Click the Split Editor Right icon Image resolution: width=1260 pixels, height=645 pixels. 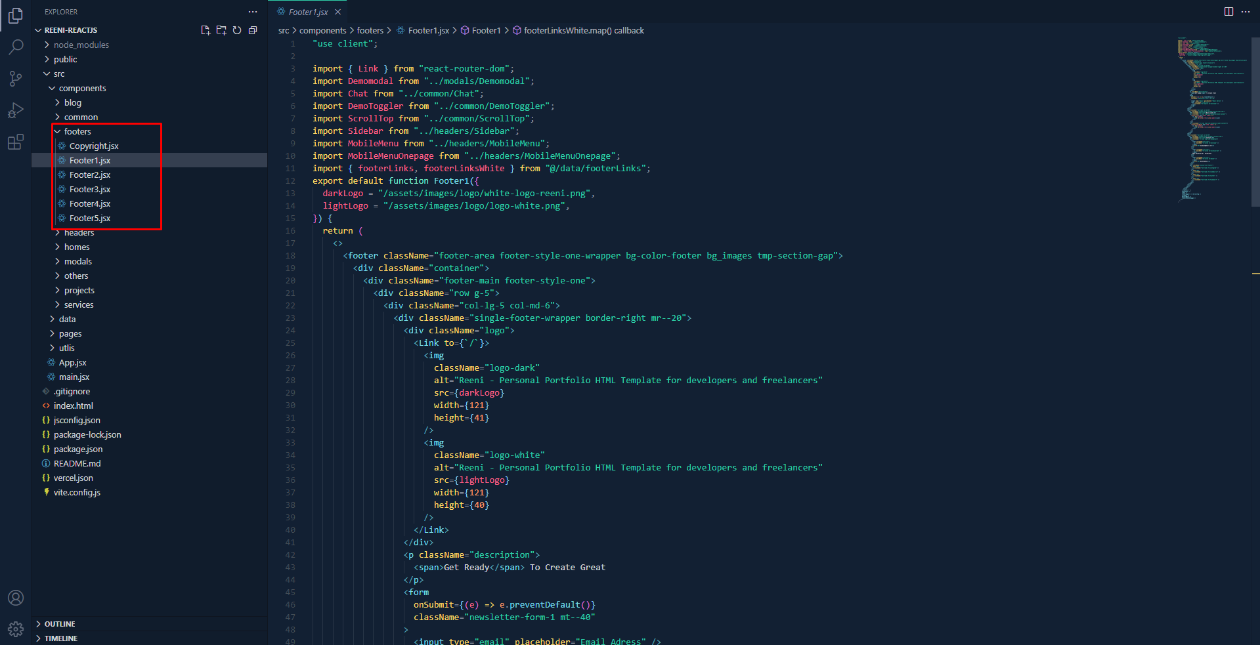click(1228, 12)
